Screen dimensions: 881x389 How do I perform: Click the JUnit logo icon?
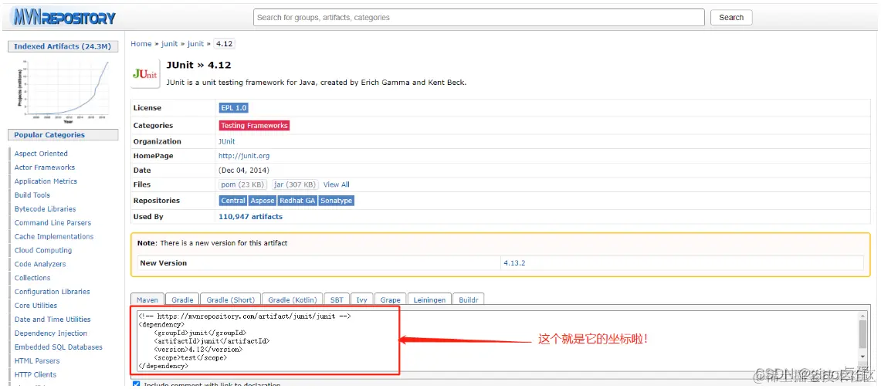tap(145, 73)
